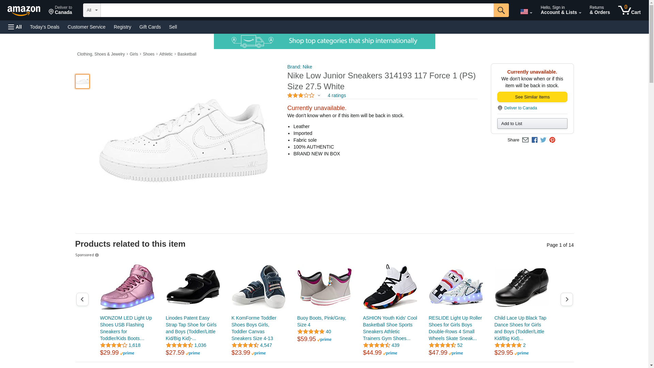This screenshot has width=654, height=368.
Task: Open the shopping cart icon
Action: tap(629, 10)
